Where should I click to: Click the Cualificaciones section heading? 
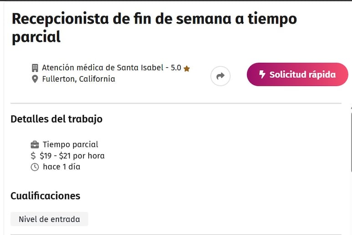pyautogui.click(x=46, y=196)
